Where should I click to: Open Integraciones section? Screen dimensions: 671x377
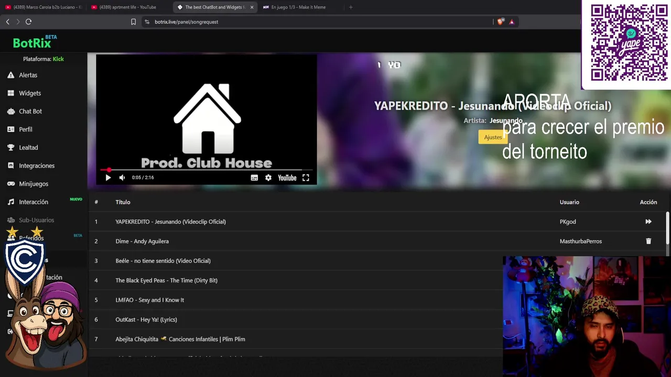(x=37, y=165)
